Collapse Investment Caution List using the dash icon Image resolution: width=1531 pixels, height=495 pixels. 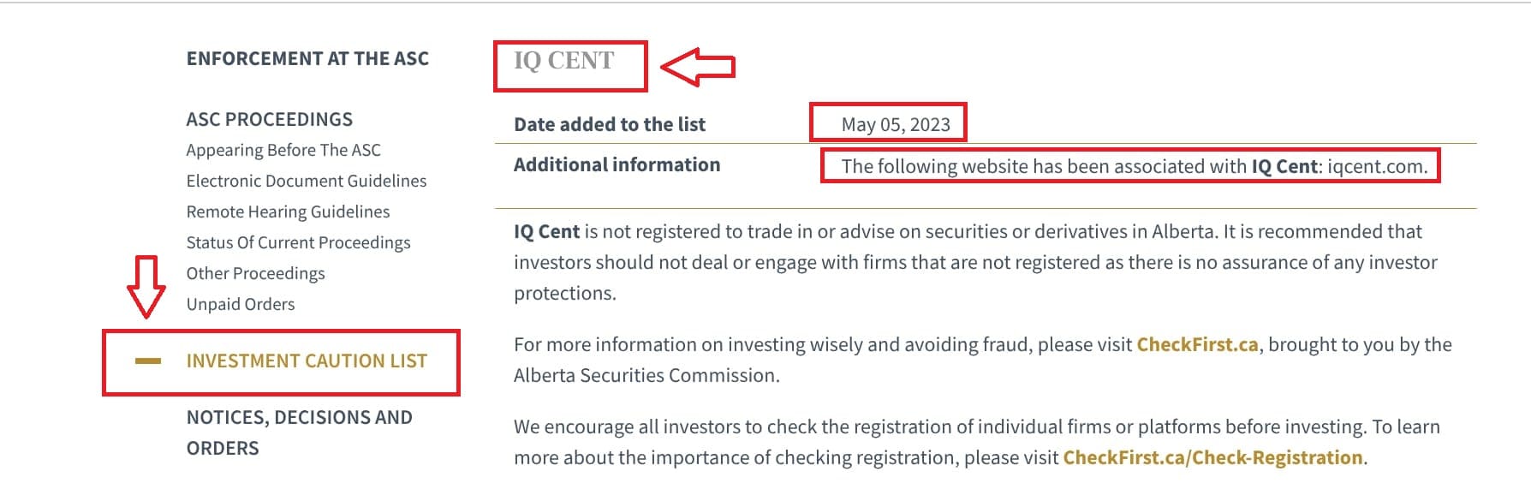[148, 361]
